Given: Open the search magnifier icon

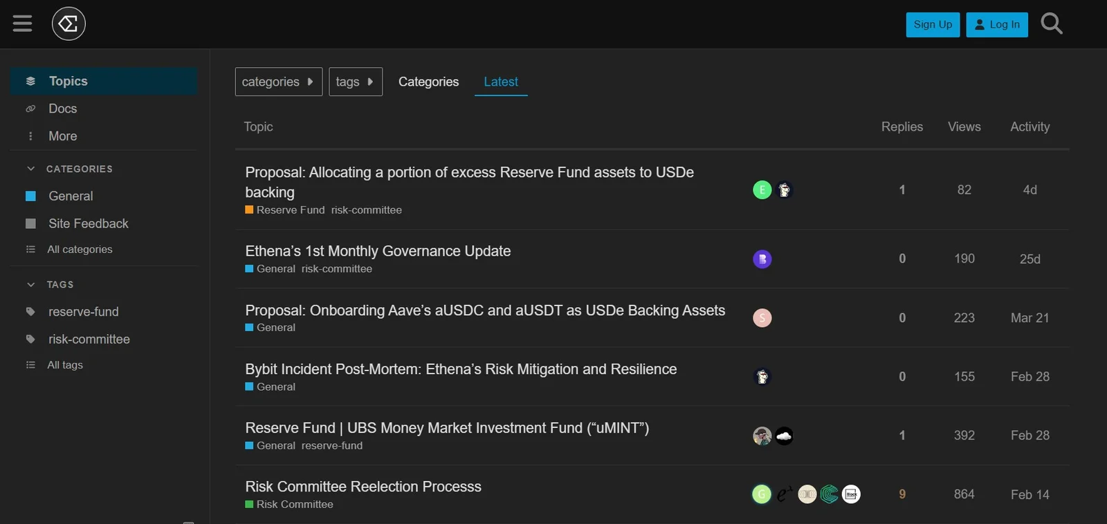Looking at the screenshot, I should (x=1052, y=24).
